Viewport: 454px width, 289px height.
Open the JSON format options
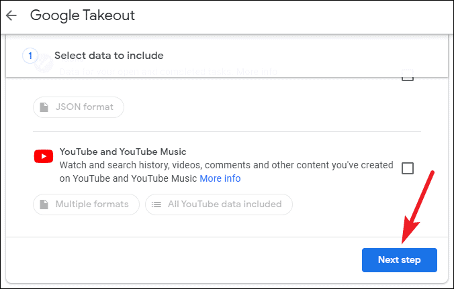[x=79, y=107]
